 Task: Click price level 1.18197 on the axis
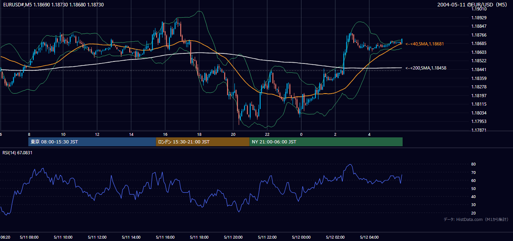(479, 96)
